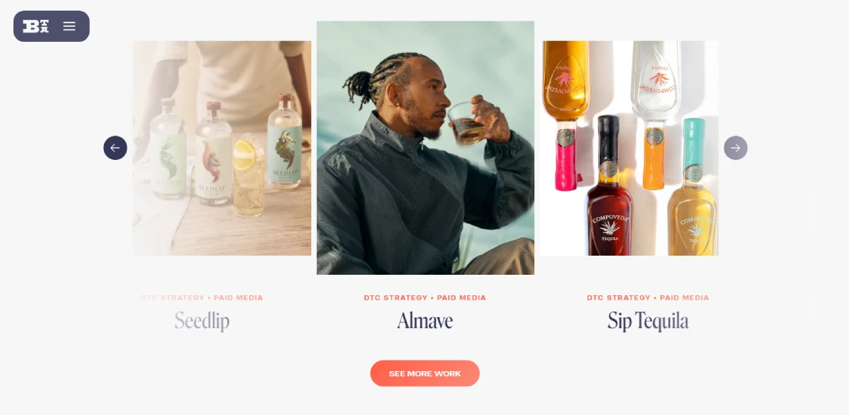The height and width of the screenshot is (415, 849).
Task: Click the Sip Tequila project title
Action: pos(648,321)
